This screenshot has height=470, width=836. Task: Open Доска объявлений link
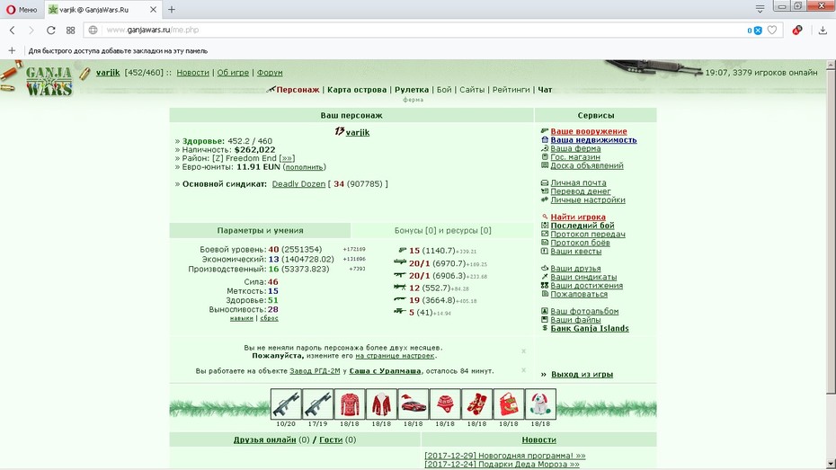pyautogui.click(x=586, y=165)
